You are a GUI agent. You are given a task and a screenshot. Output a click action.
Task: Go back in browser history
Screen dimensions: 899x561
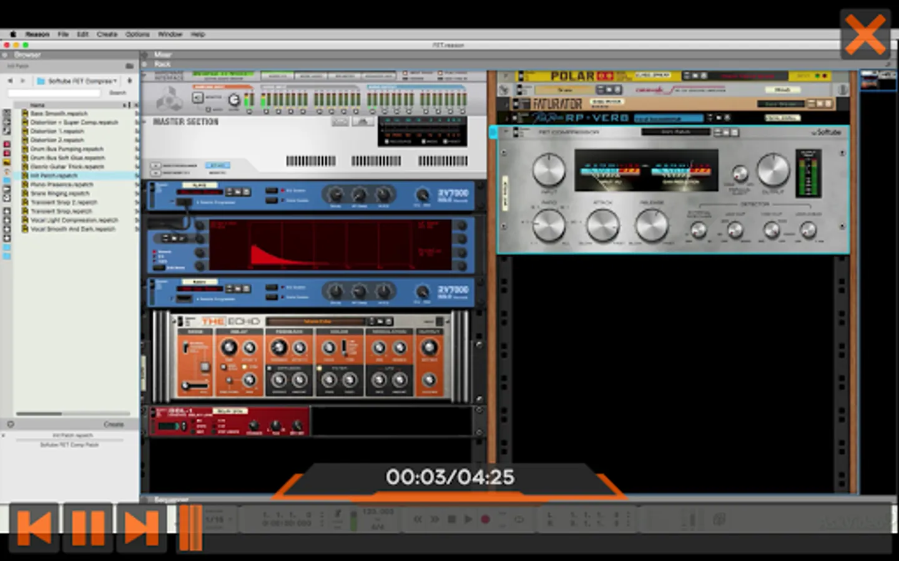[10, 81]
